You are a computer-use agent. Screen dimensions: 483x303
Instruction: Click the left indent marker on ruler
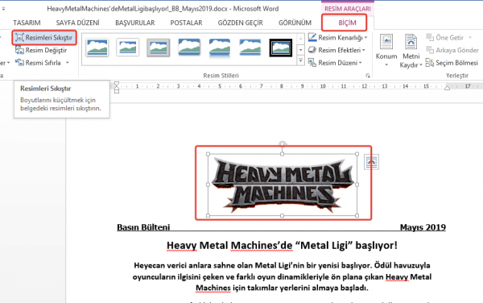click(117, 87)
